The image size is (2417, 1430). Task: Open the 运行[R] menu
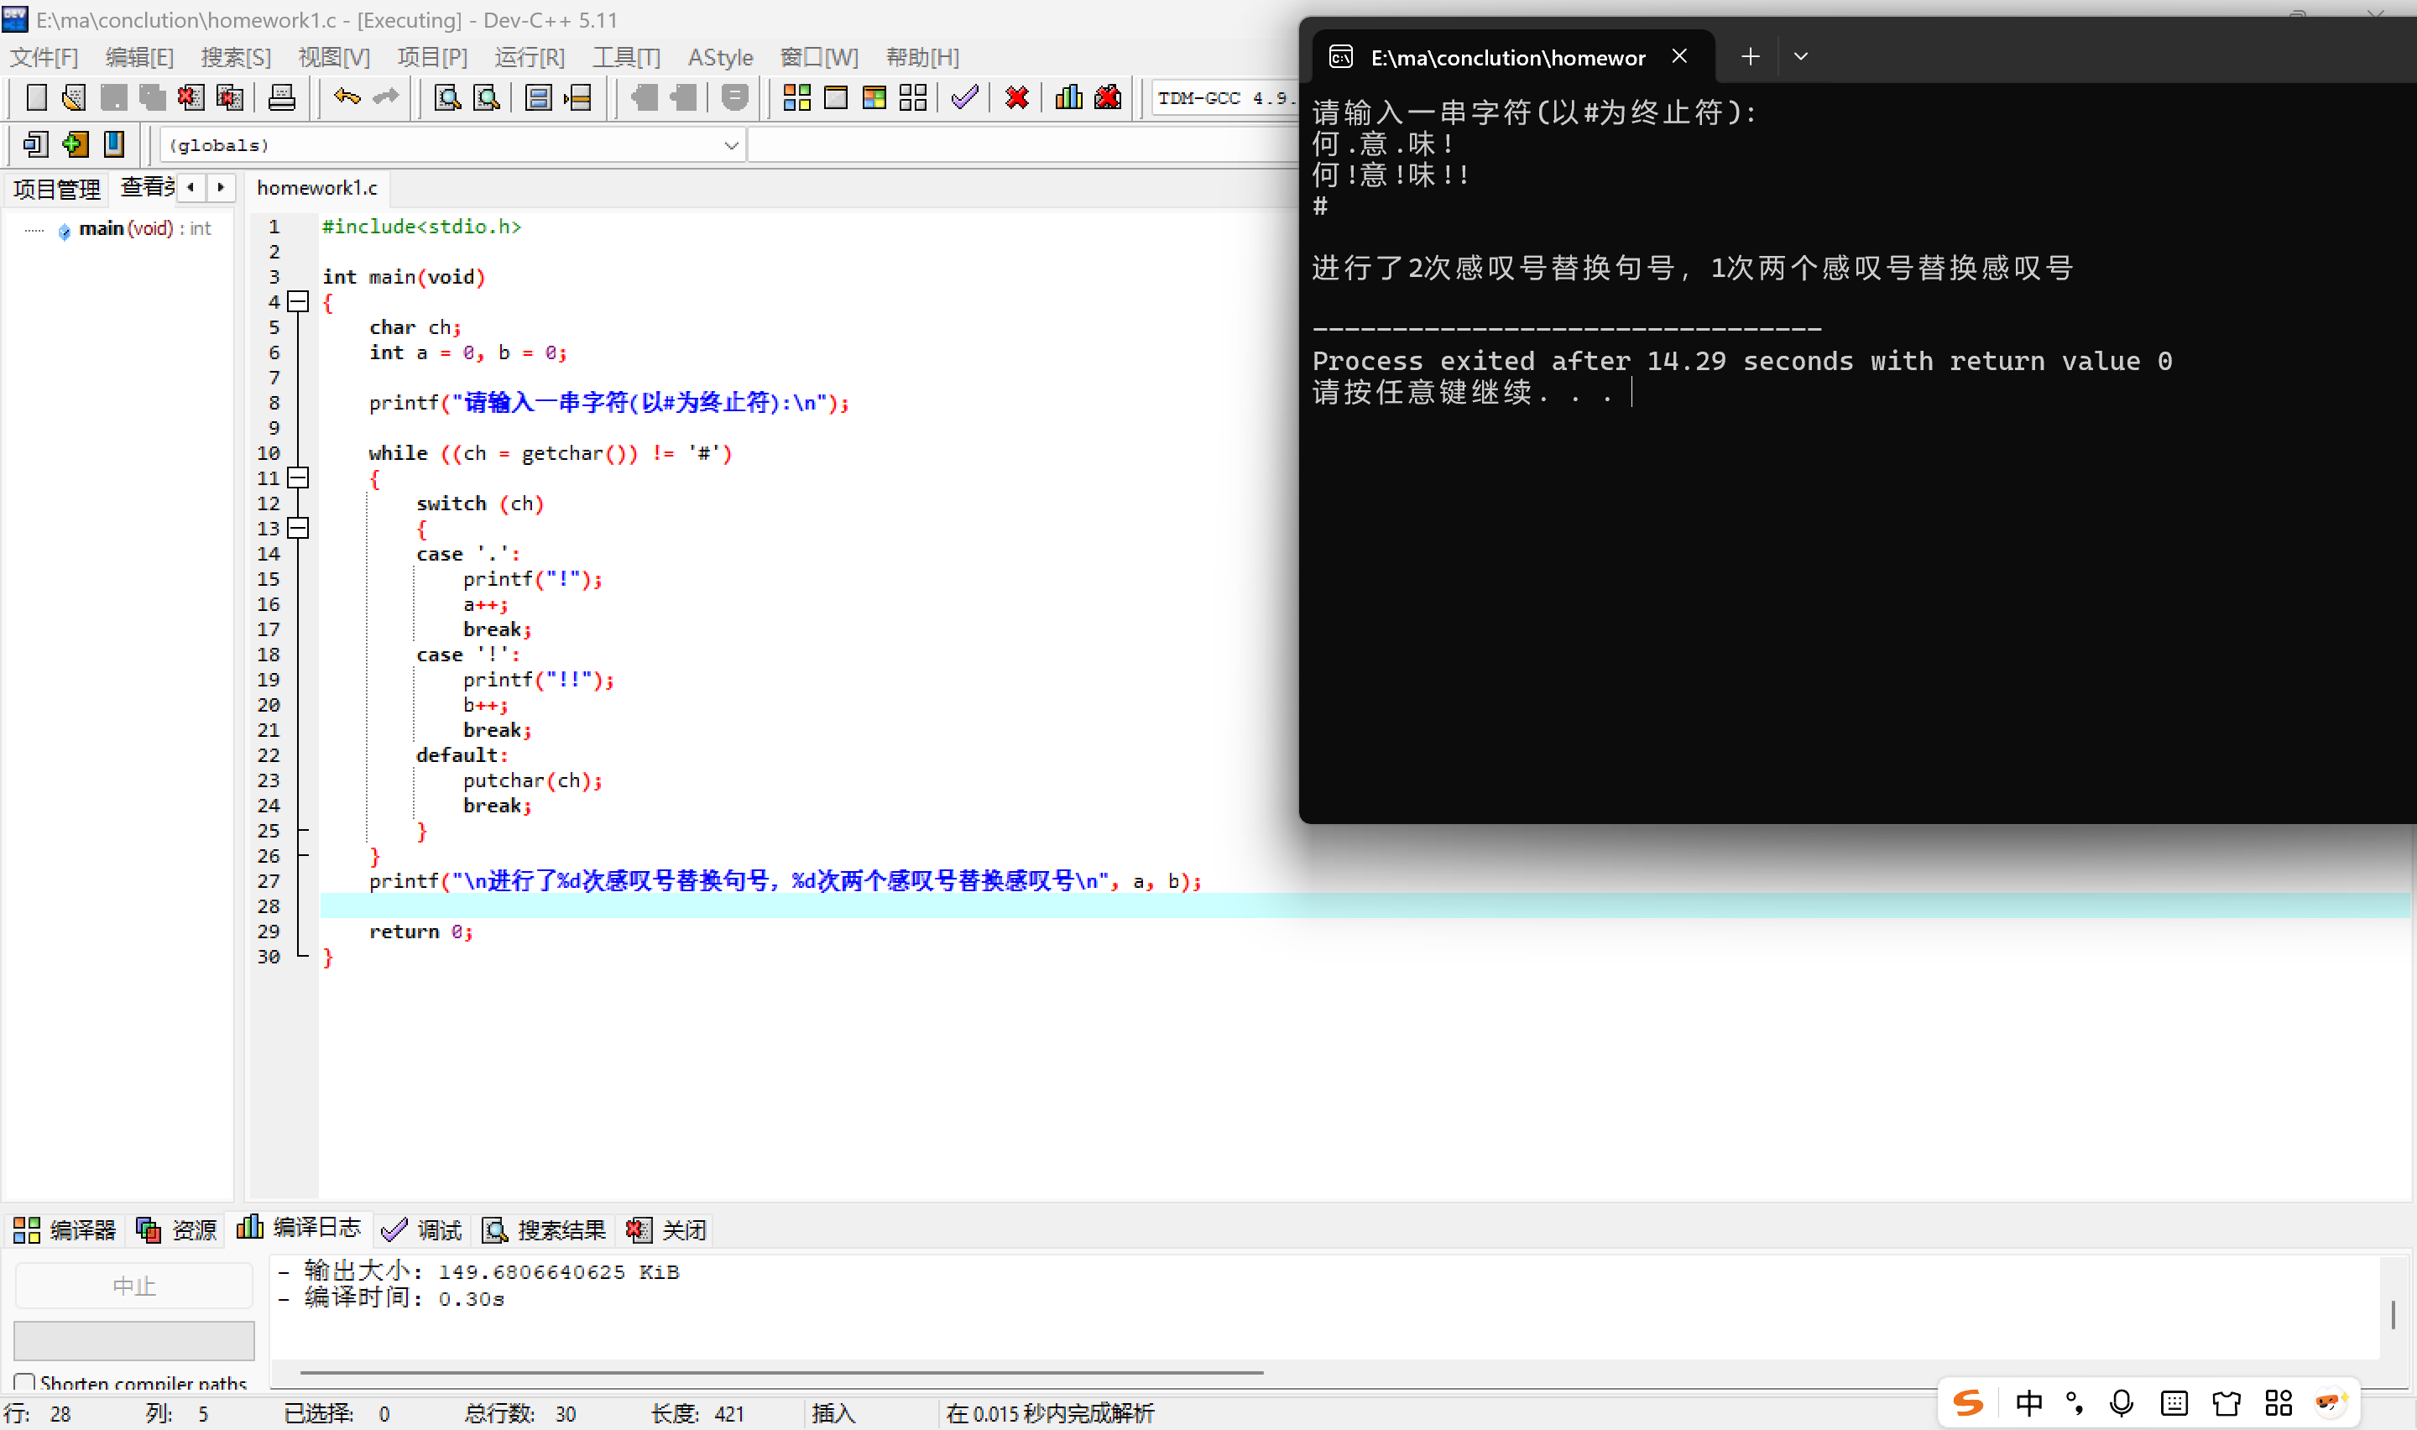tap(529, 57)
